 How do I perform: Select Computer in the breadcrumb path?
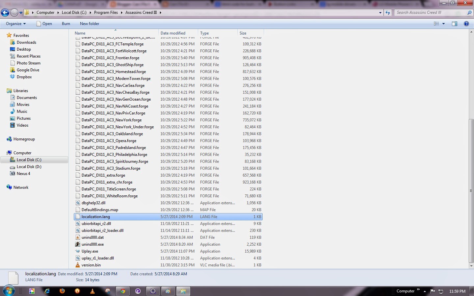(x=45, y=12)
